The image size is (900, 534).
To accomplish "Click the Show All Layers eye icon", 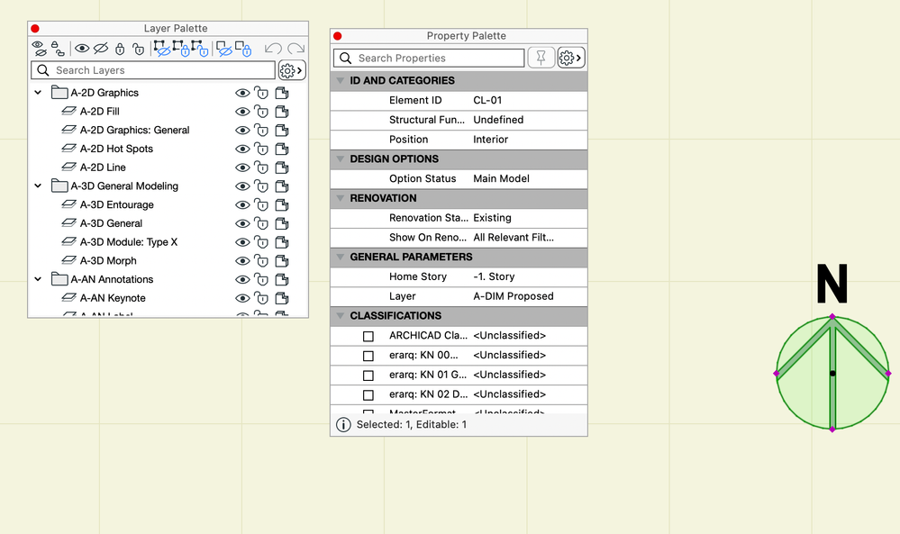I will tap(82, 49).
